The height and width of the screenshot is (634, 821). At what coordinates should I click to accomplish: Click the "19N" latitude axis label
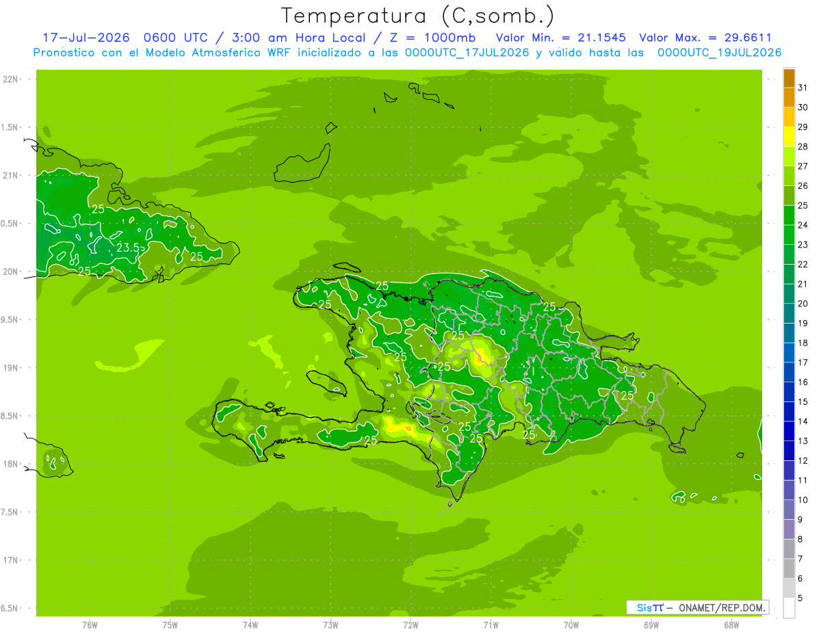click(10, 368)
